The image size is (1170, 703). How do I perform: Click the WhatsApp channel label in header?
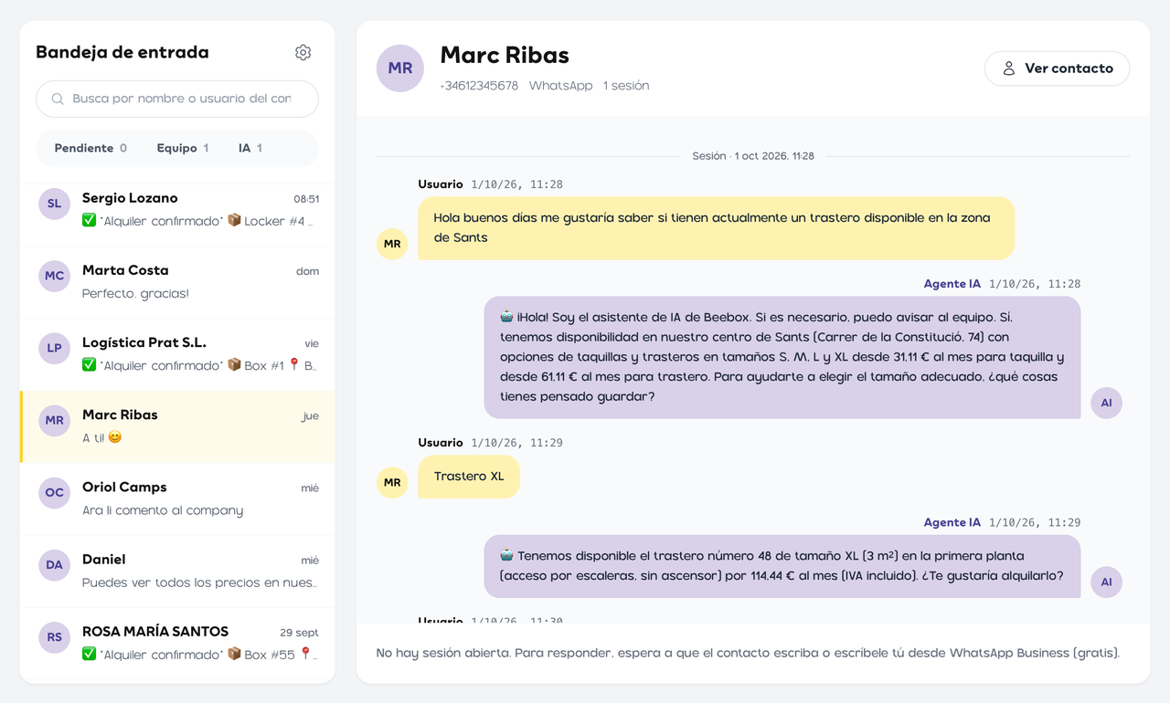(561, 86)
